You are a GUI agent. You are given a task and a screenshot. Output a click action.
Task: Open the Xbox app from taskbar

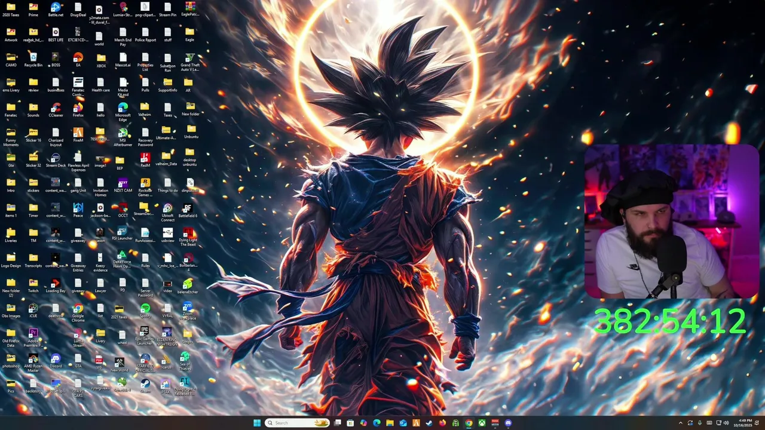(x=482, y=423)
